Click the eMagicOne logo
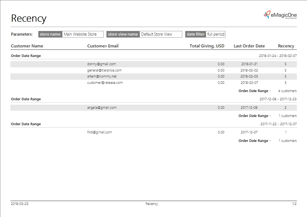The height and width of the screenshot is (217, 307). 280,15
